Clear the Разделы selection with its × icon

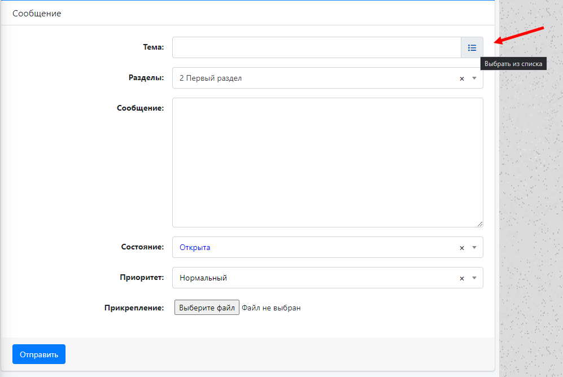tap(461, 78)
